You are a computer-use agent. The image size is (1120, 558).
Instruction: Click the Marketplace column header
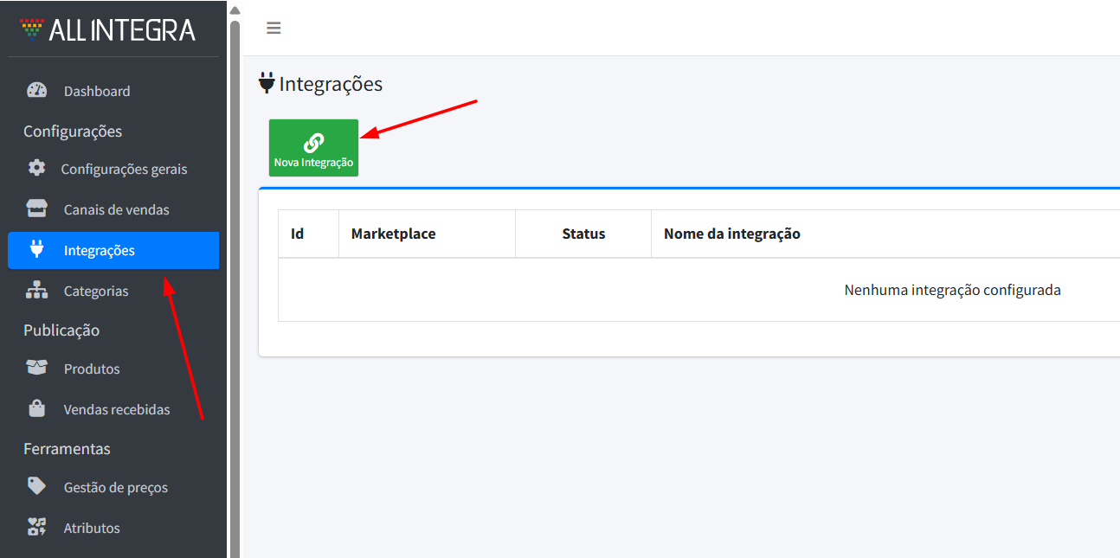tap(393, 234)
